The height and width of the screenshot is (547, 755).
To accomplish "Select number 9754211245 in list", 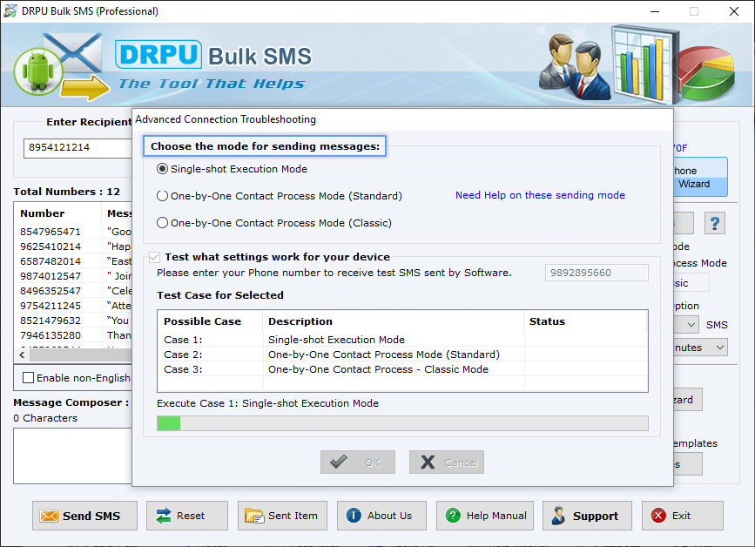I will point(51,306).
